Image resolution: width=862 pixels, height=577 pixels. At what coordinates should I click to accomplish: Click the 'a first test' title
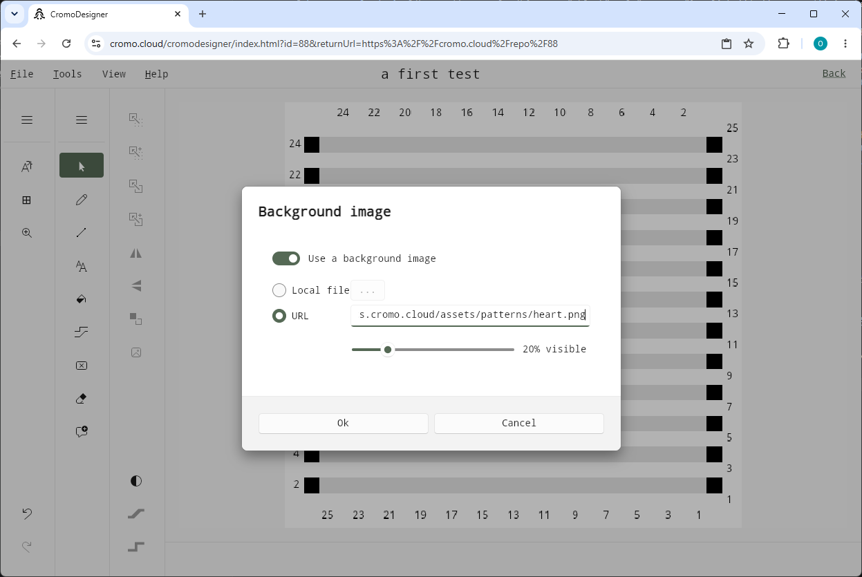431,74
